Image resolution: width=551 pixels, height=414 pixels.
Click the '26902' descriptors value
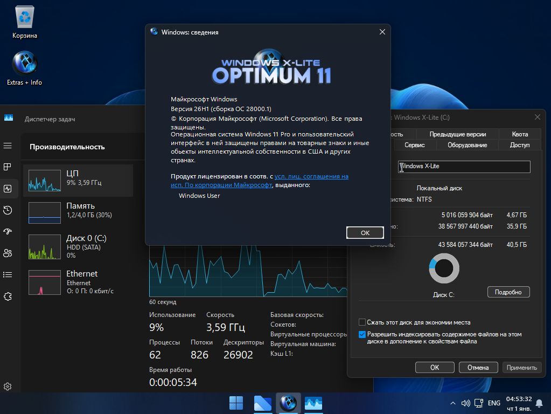tap(238, 355)
